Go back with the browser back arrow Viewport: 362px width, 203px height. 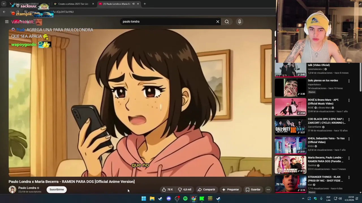tap(4, 12)
